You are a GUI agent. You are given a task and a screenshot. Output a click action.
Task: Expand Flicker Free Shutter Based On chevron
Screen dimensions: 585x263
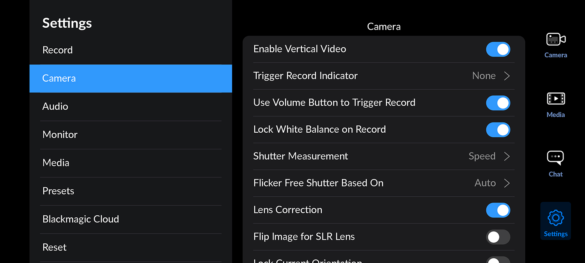507,183
